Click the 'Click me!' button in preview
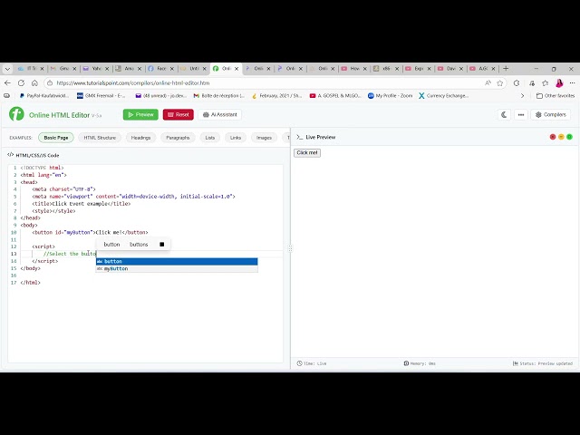 point(307,152)
